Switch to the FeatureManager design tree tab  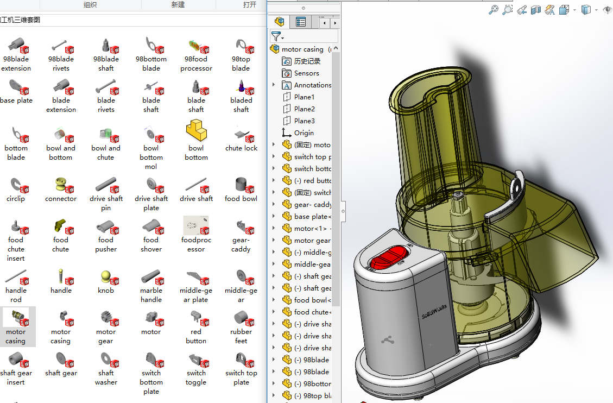pyautogui.click(x=280, y=22)
